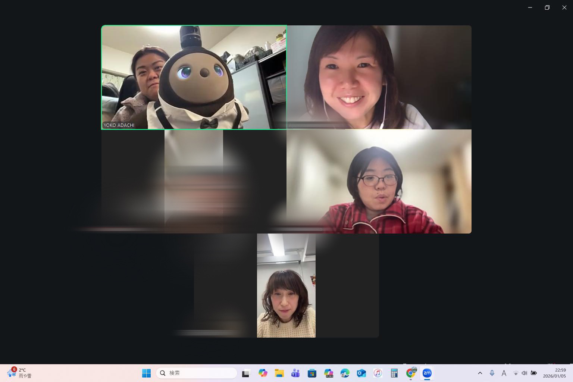The width and height of the screenshot is (573, 382).
Task: Launch Microsoft Teams from the taskbar
Action: pyautogui.click(x=295, y=373)
